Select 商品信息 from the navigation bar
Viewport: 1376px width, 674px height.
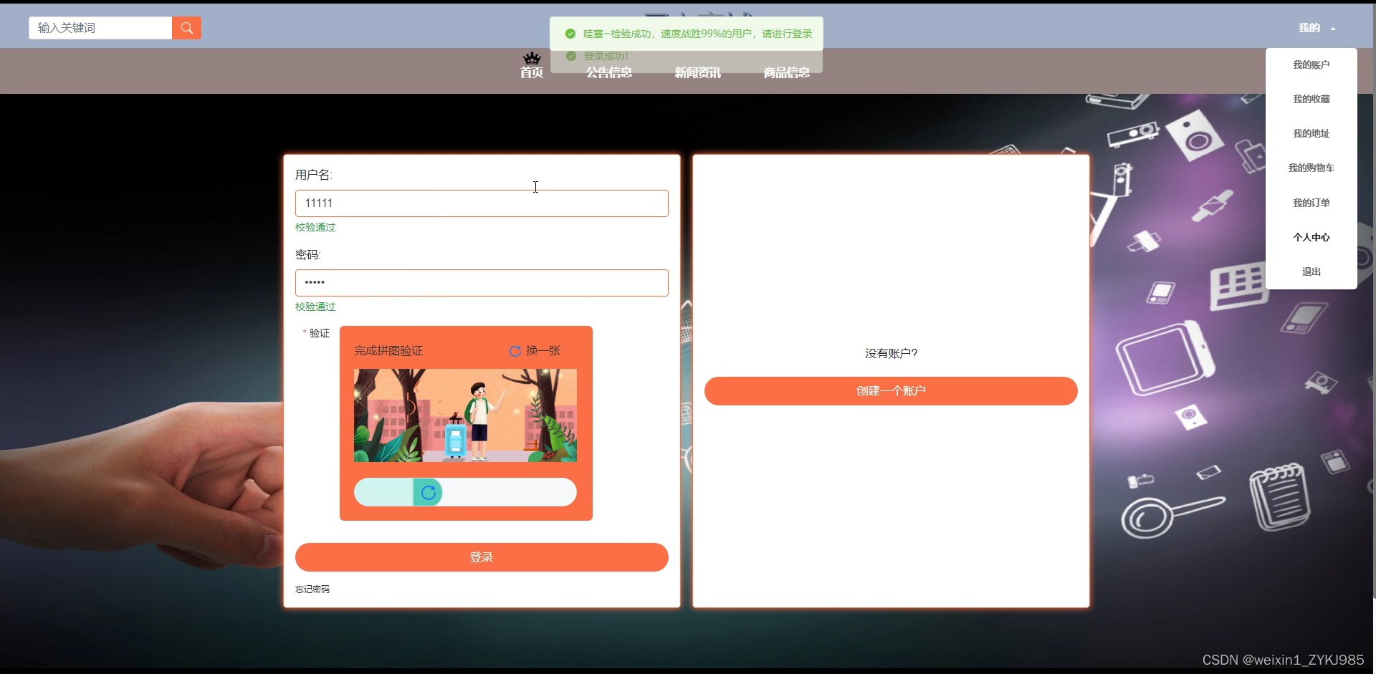[x=785, y=72]
